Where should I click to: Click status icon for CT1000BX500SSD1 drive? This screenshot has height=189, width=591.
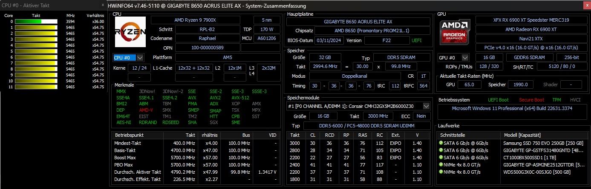coord(441,158)
